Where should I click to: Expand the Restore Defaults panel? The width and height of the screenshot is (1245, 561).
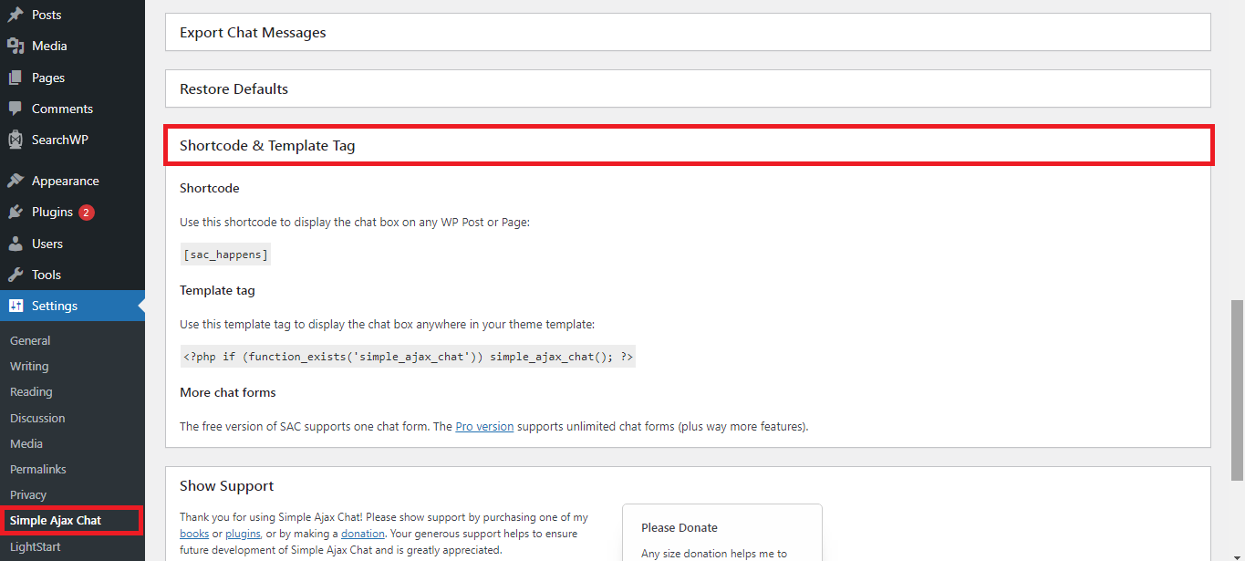pyautogui.click(x=688, y=88)
